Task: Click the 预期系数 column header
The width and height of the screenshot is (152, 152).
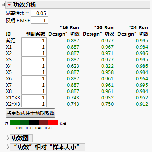Action: point(36,34)
